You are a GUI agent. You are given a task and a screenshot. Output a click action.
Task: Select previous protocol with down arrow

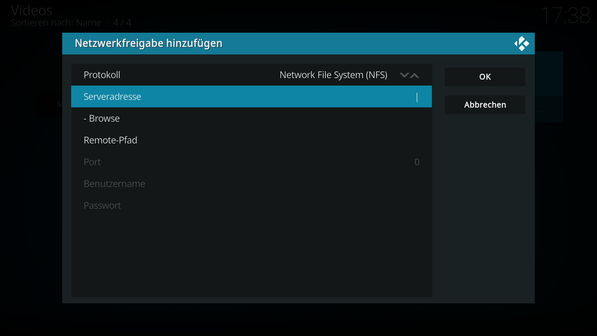404,75
